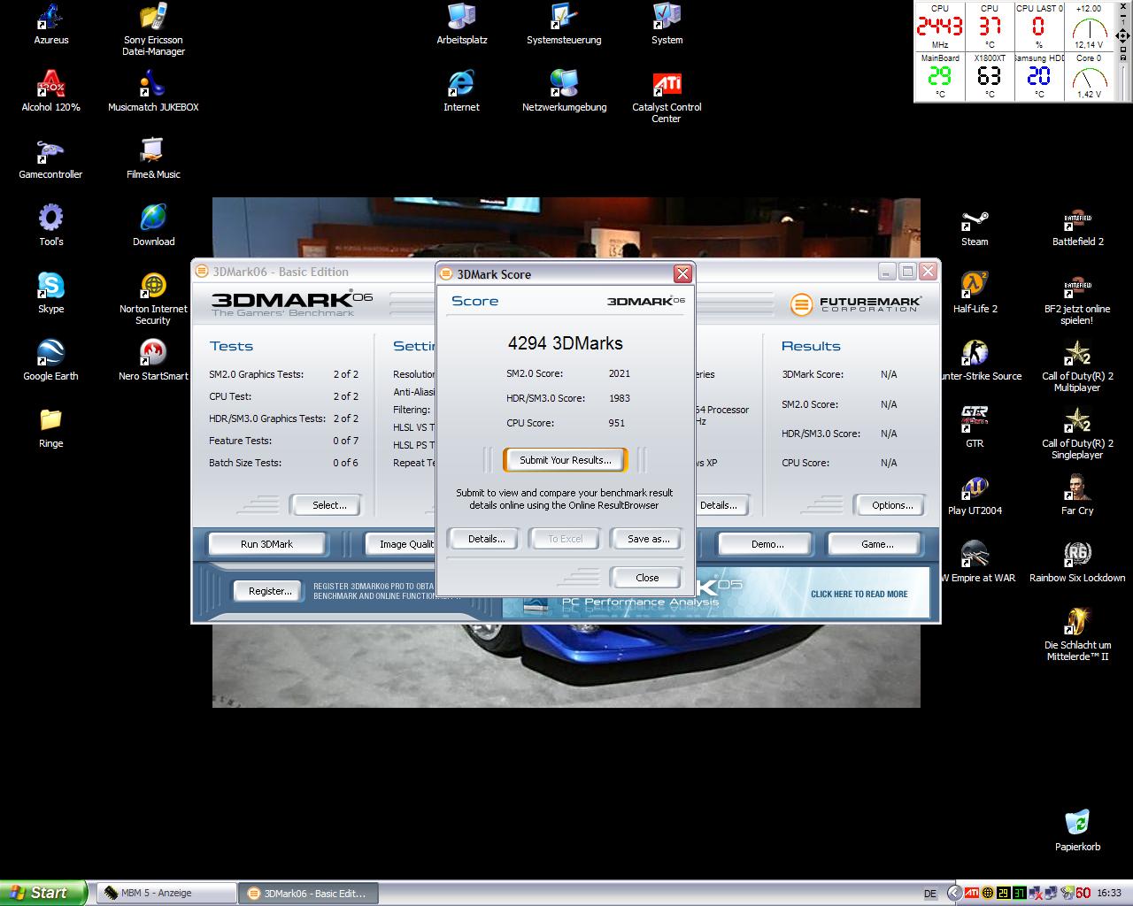Launch Google Earth desktop icon
This screenshot has width=1133, height=906.
click(50, 360)
